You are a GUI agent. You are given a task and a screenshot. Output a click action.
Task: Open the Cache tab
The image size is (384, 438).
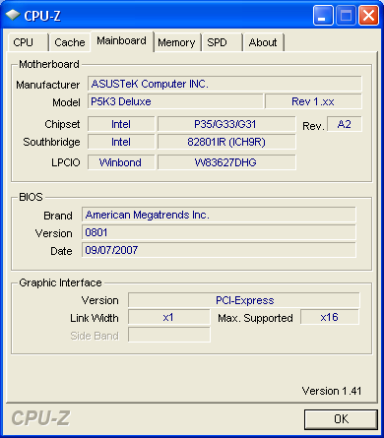click(x=70, y=42)
